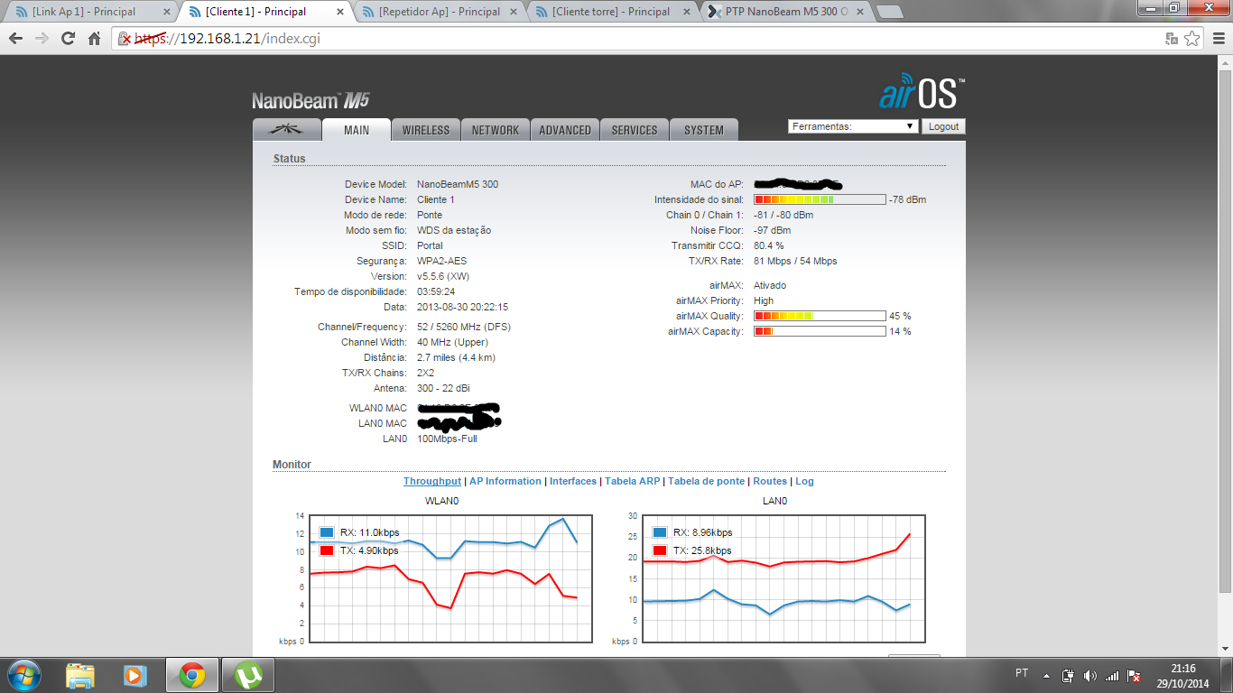Open the AP Information link
1233x693 pixels.
(505, 481)
